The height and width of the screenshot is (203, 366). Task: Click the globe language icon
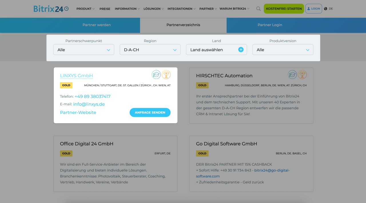[x=326, y=9]
